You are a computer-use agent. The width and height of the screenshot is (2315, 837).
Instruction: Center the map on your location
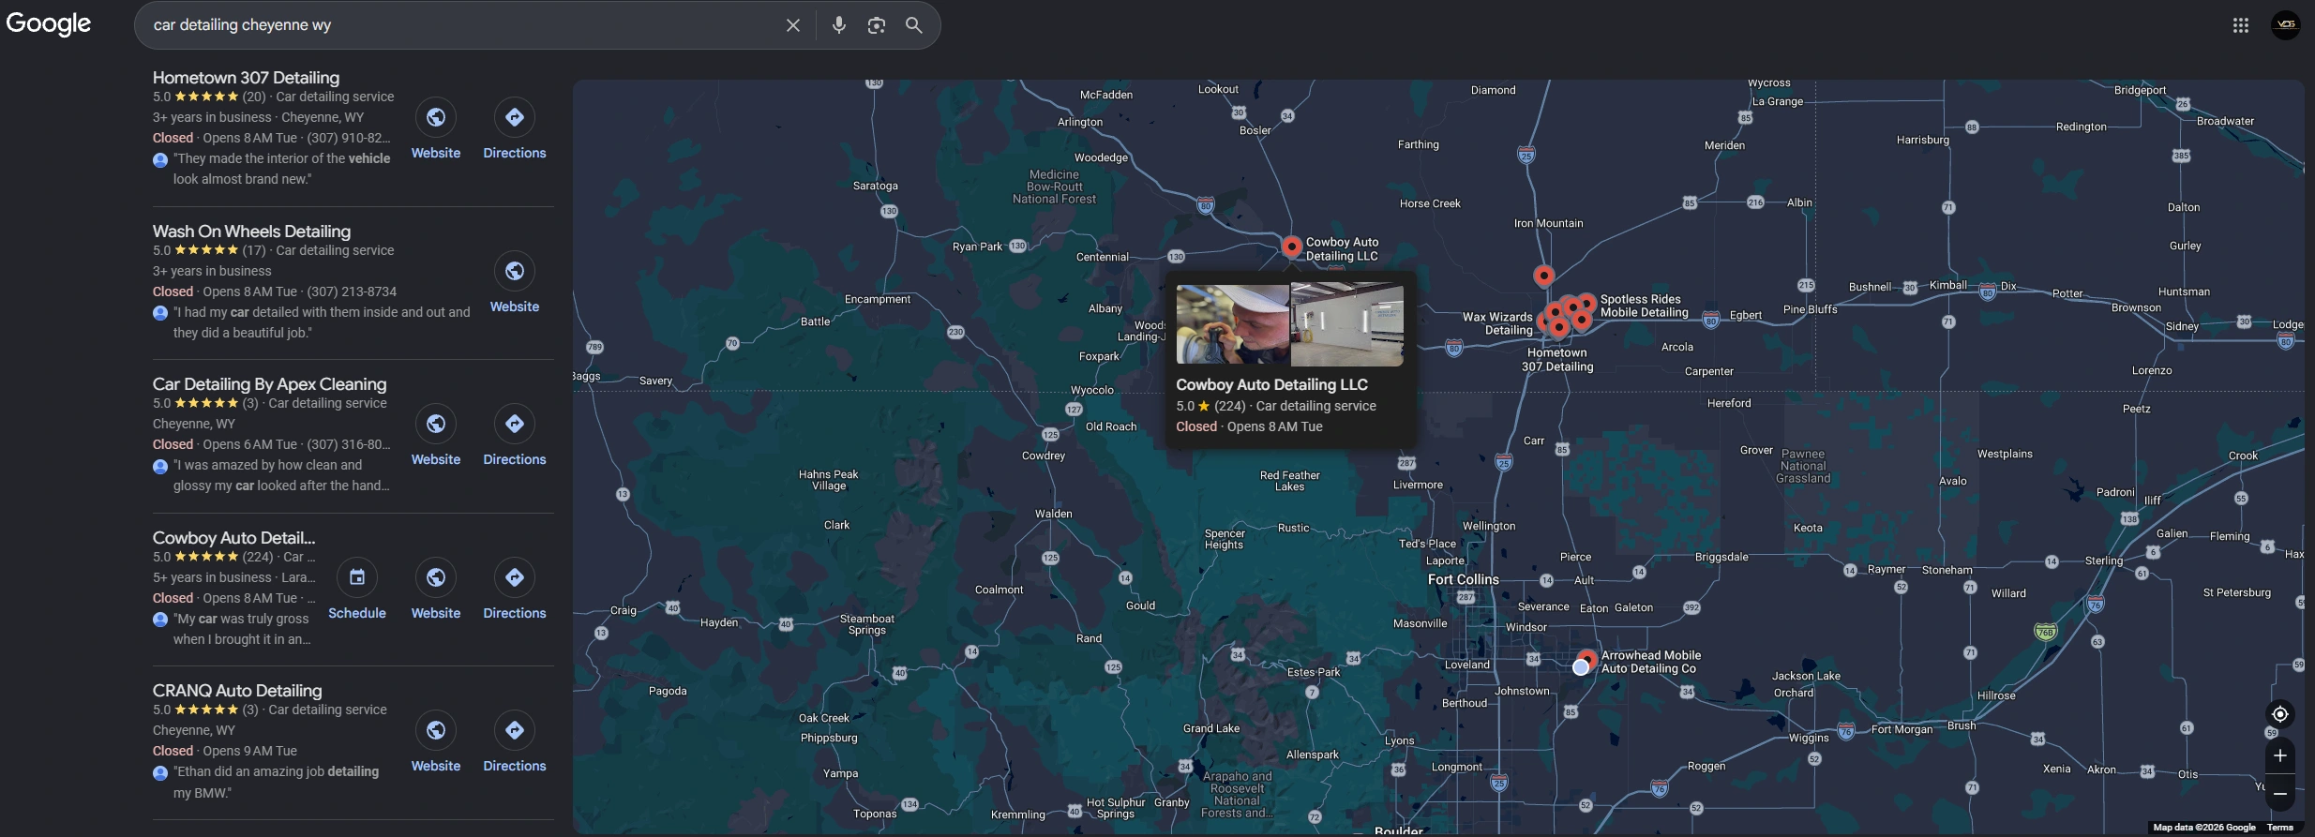[x=2280, y=714]
